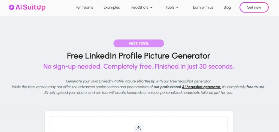Click the AI SuitUp aperture logo icon
Image resolution: width=279 pixels, height=132 pixels.
(x=11, y=7)
